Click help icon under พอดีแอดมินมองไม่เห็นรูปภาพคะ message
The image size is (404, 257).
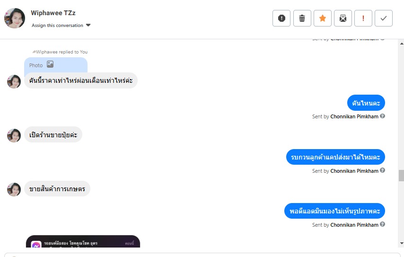[382, 224]
